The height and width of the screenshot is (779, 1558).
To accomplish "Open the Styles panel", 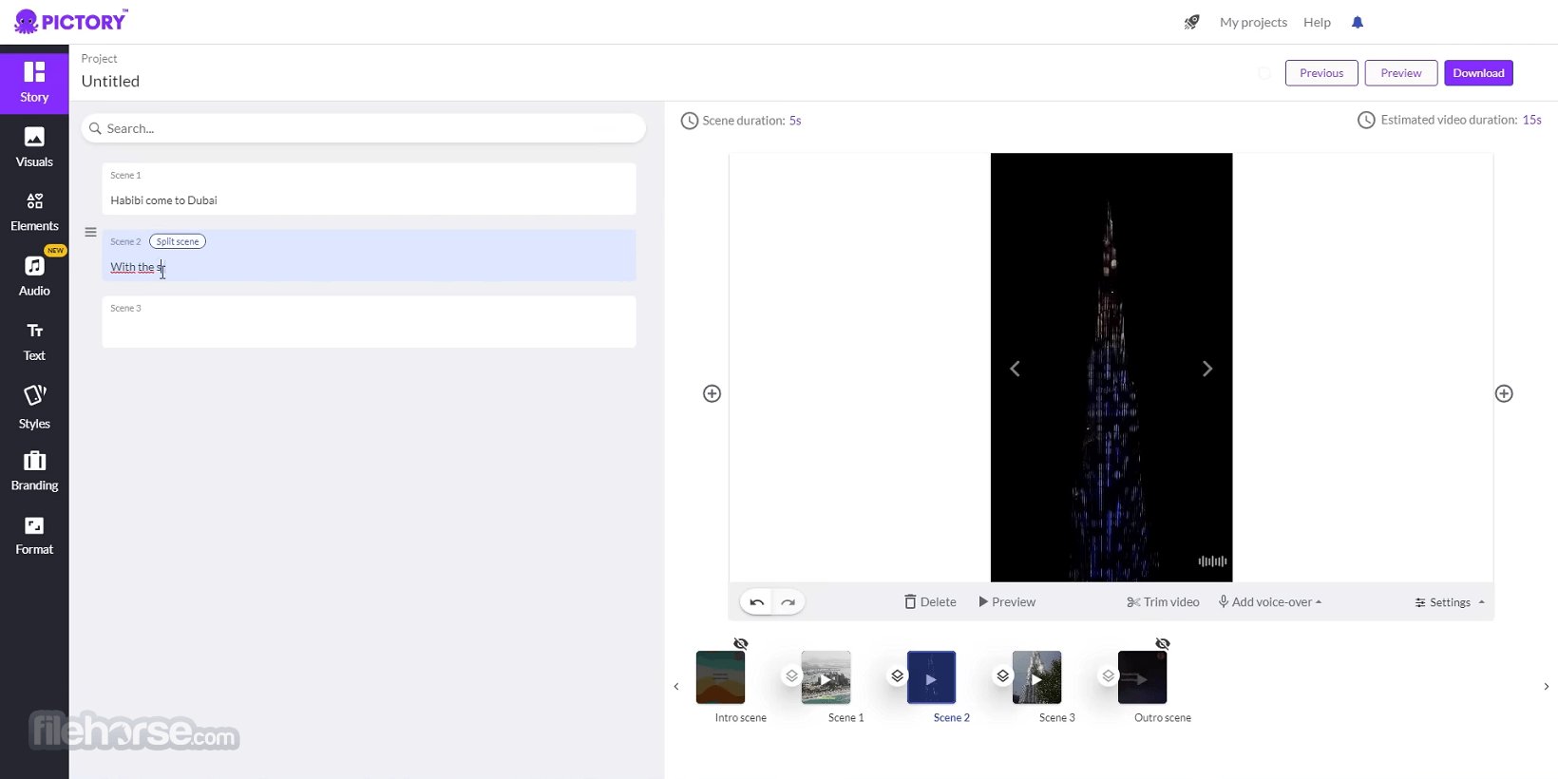I will pyautogui.click(x=34, y=407).
